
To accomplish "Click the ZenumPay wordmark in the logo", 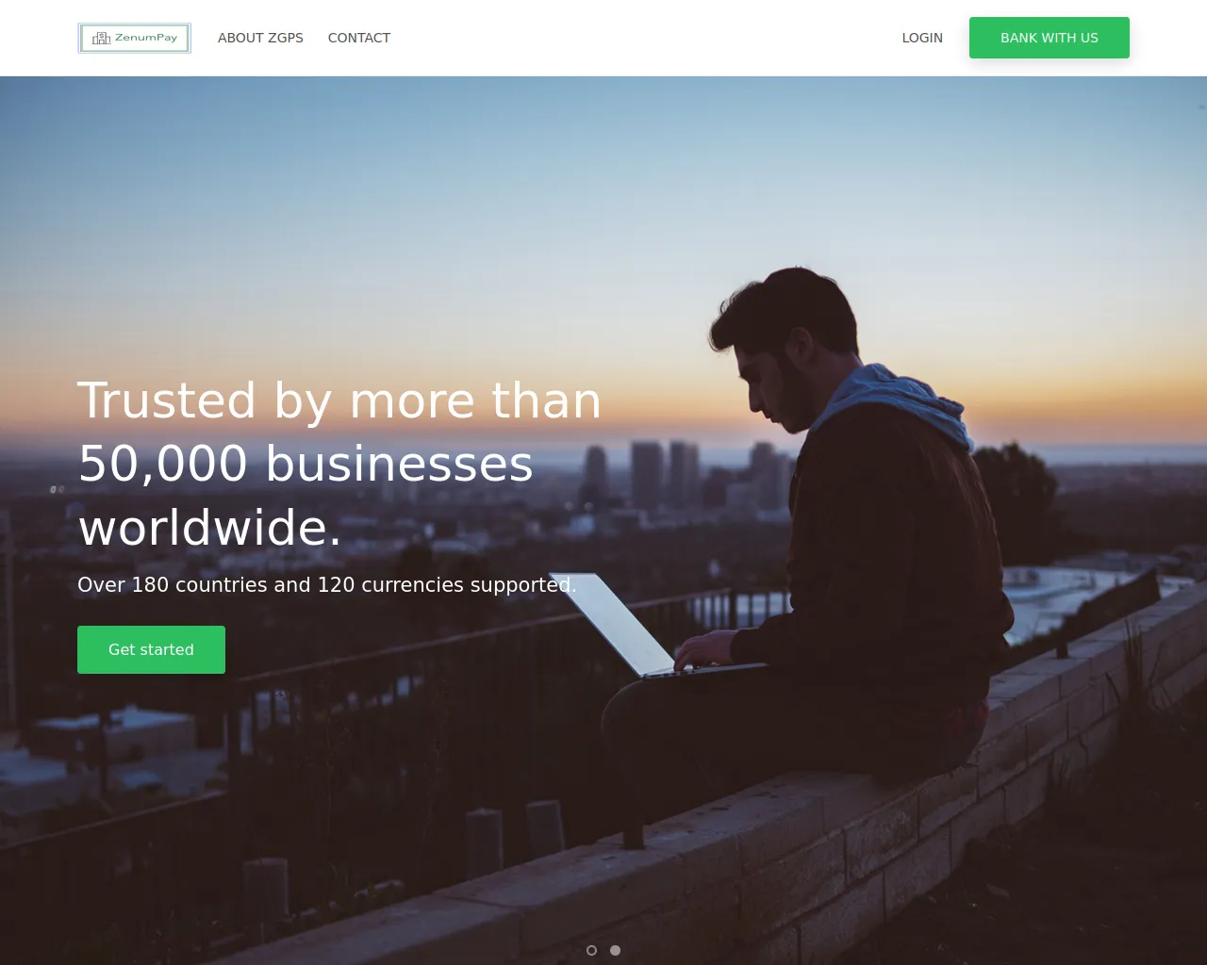I will [146, 38].
